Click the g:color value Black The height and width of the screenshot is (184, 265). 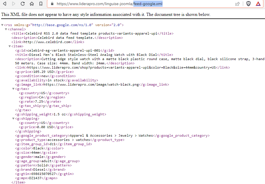coord(38,148)
